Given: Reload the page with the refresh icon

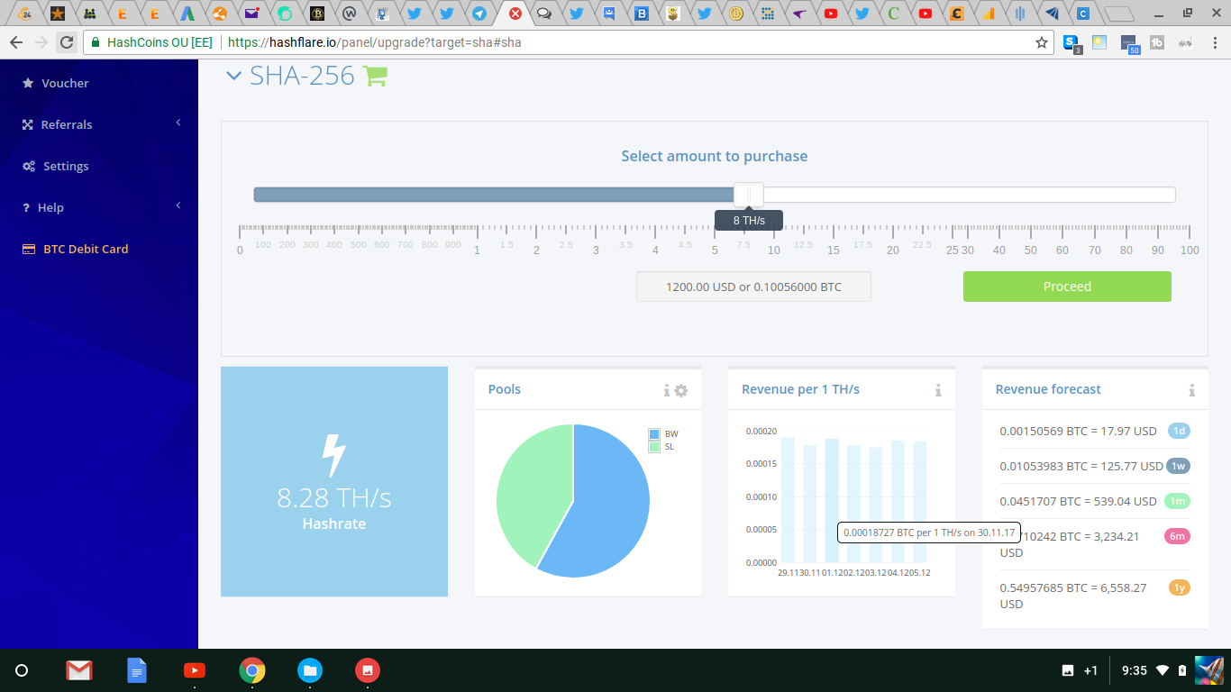Looking at the screenshot, I should (x=66, y=42).
